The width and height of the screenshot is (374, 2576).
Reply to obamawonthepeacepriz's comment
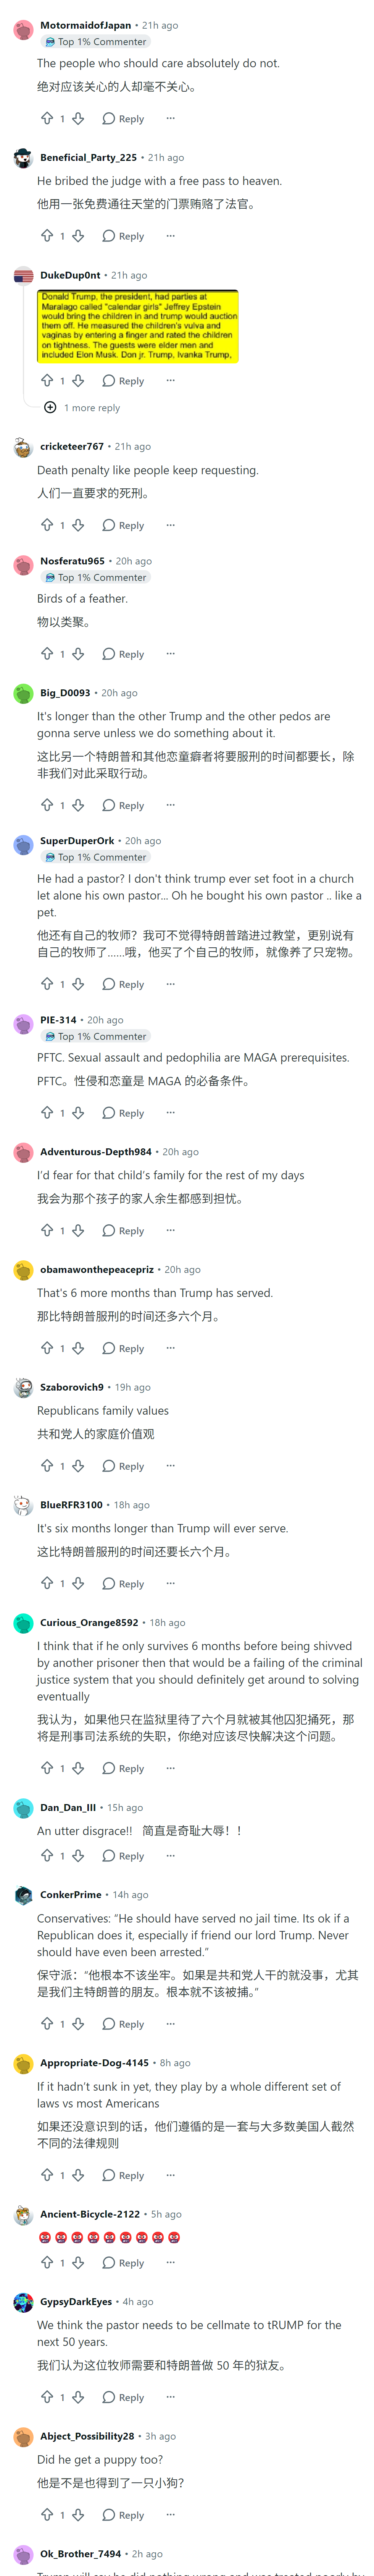coord(123,1349)
